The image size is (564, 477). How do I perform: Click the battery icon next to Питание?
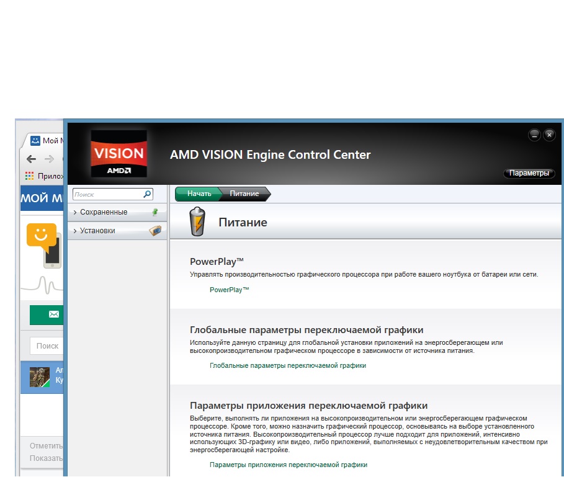(x=197, y=221)
